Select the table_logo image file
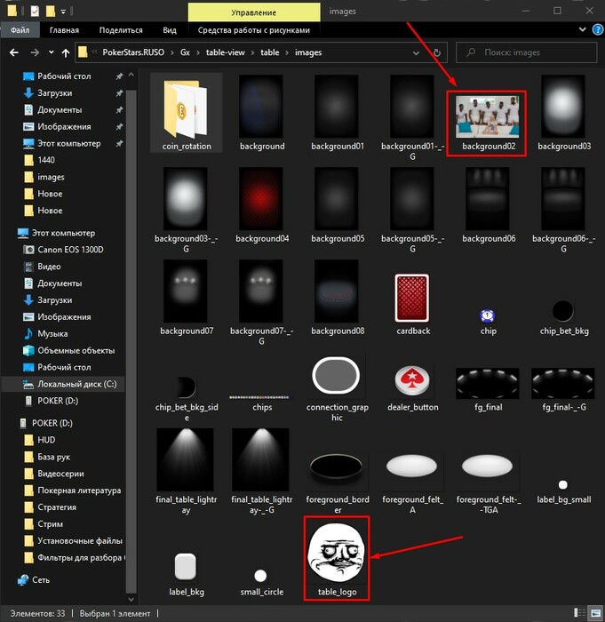The width and height of the screenshot is (605, 622). [337, 558]
